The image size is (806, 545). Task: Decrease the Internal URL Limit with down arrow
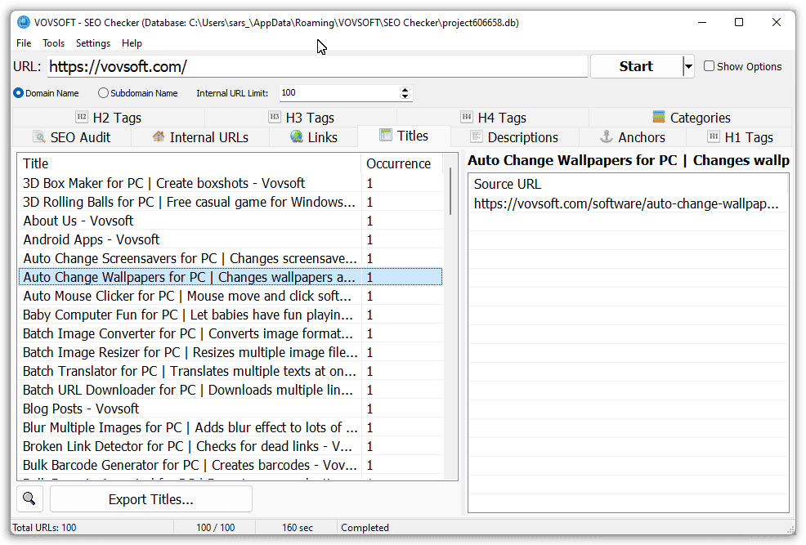coord(405,96)
